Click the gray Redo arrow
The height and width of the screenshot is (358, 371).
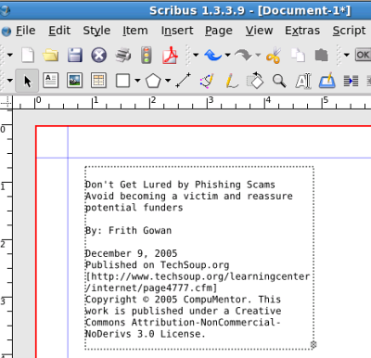click(x=243, y=56)
